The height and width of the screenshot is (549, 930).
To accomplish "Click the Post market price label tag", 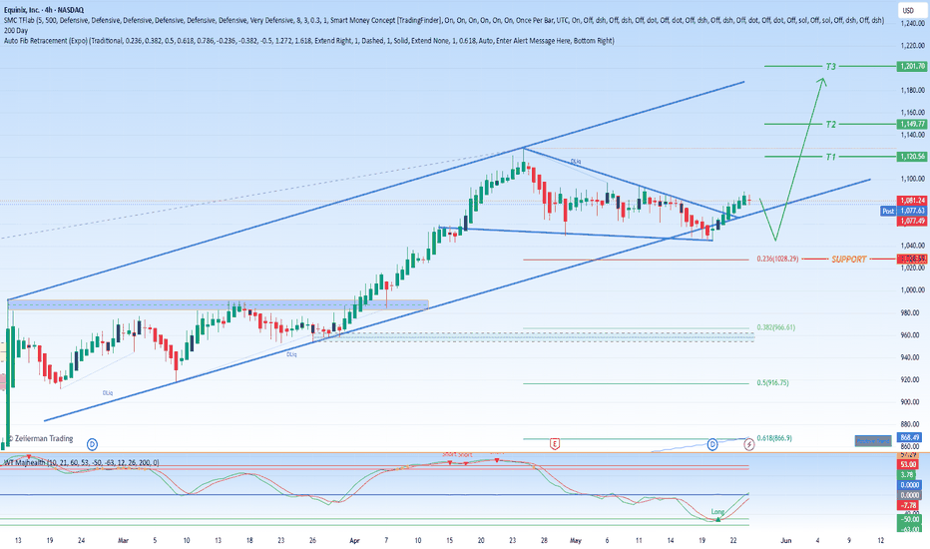I will pyautogui.click(x=888, y=211).
